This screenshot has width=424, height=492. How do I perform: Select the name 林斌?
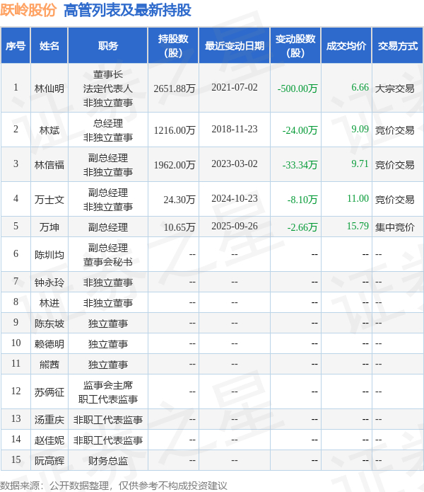click(49, 130)
